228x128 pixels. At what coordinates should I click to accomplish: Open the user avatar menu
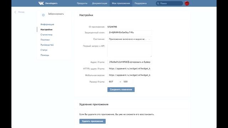pyautogui.click(x=187, y=3)
